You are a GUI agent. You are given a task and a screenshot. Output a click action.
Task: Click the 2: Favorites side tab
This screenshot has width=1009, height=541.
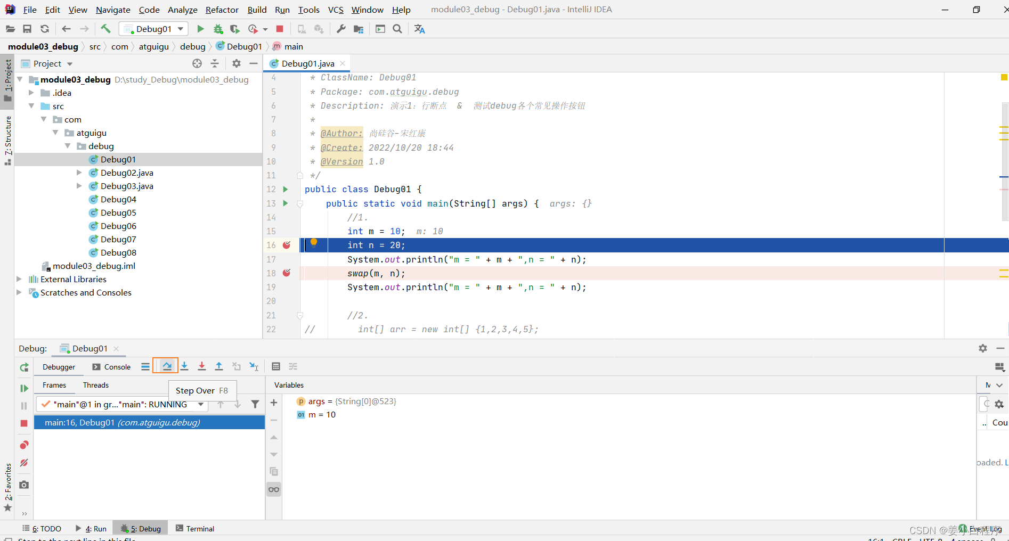point(7,487)
